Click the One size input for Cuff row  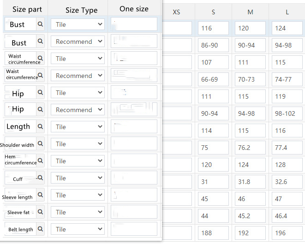coord(134,178)
